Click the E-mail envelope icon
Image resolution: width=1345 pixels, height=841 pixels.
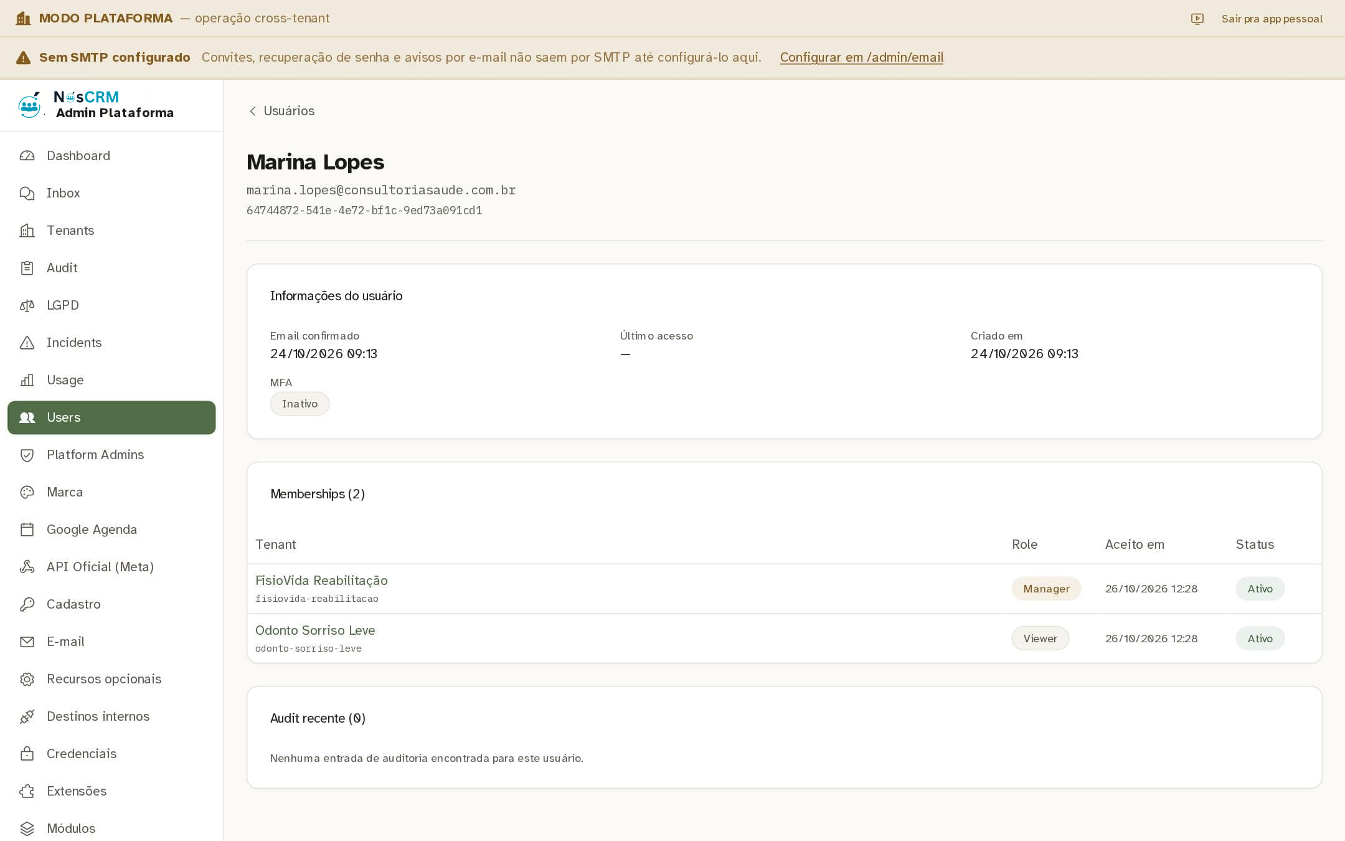coord(27,642)
